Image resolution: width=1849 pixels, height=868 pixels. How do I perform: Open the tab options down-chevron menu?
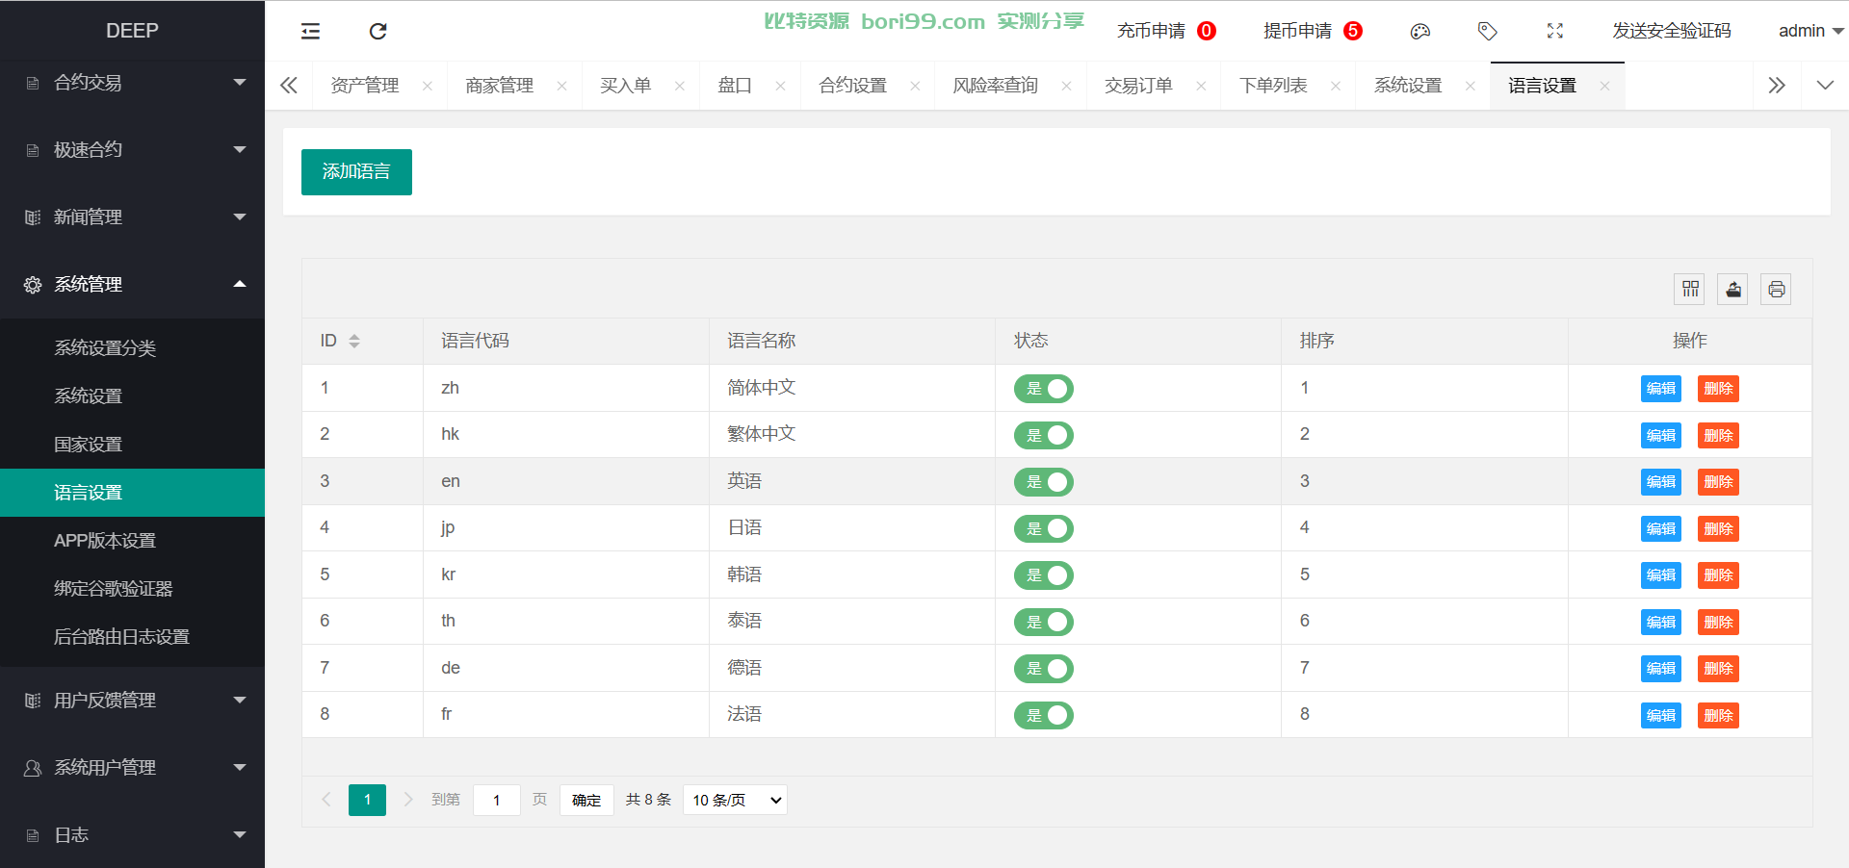pos(1825,86)
